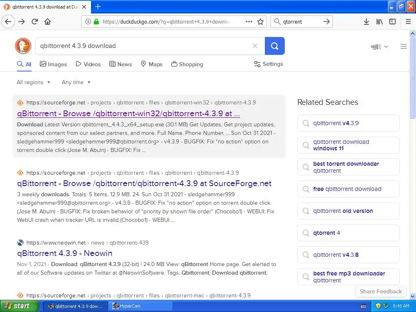Click the neowin.net news URL breadcrumb
This screenshot has width=416, height=312.
pyautogui.click(x=88, y=243)
